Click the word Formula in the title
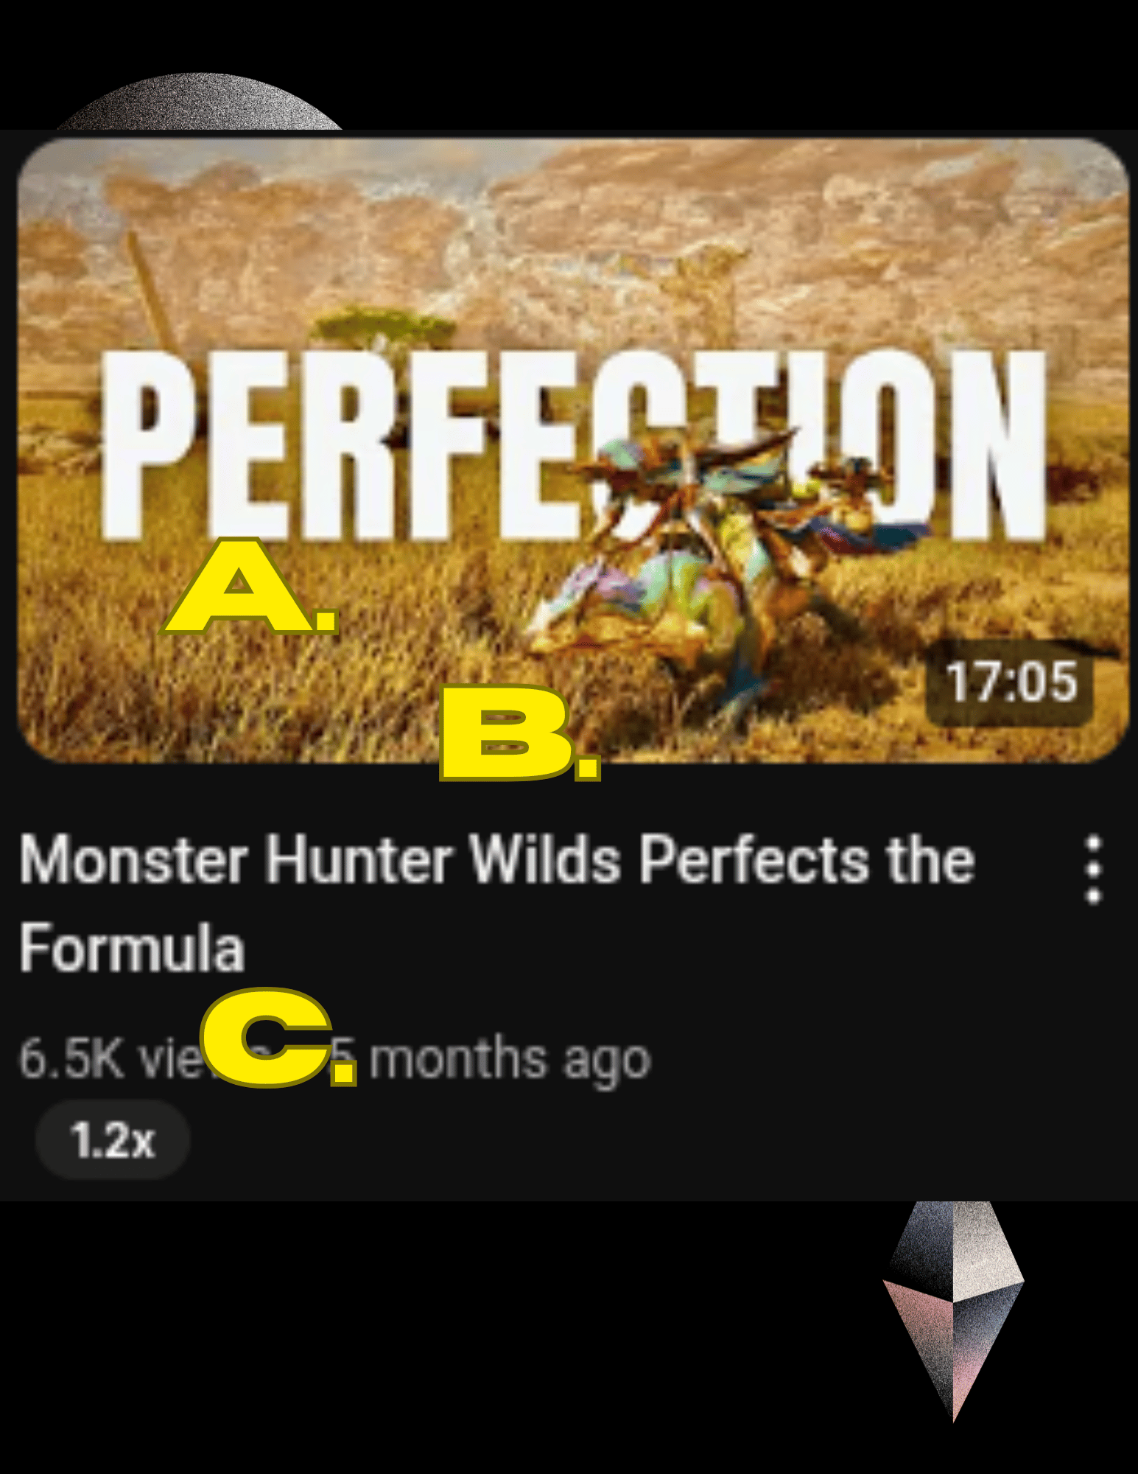1138x1474 pixels. (132, 949)
